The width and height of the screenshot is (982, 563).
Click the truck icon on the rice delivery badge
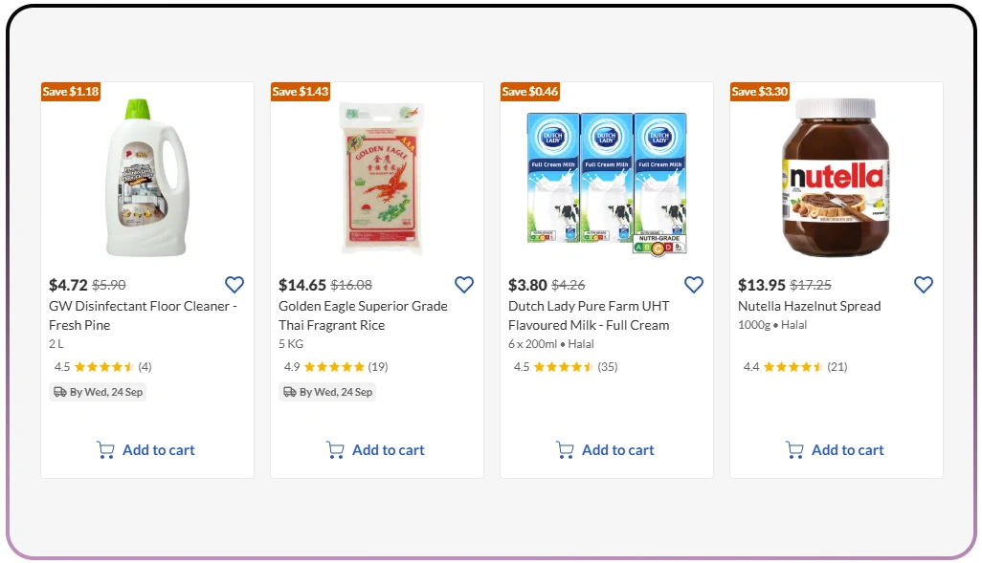[289, 391]
